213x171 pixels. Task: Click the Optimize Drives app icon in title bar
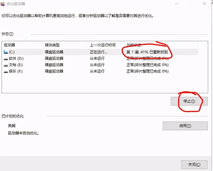coord(2,4)
